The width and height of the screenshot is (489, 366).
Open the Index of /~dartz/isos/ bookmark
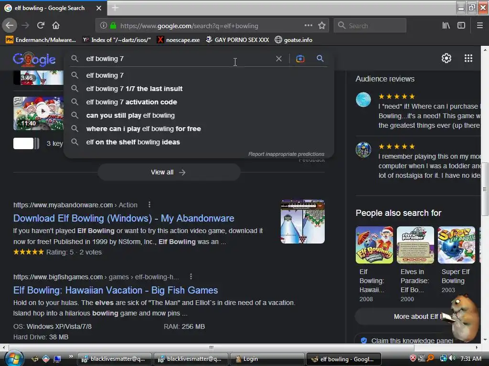pos(117,40)
